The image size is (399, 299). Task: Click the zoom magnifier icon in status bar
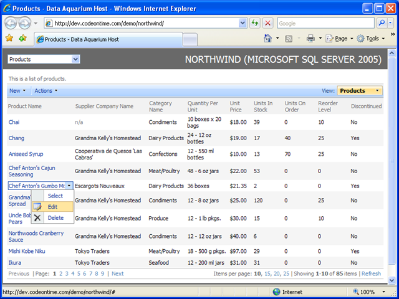[356, 292]
